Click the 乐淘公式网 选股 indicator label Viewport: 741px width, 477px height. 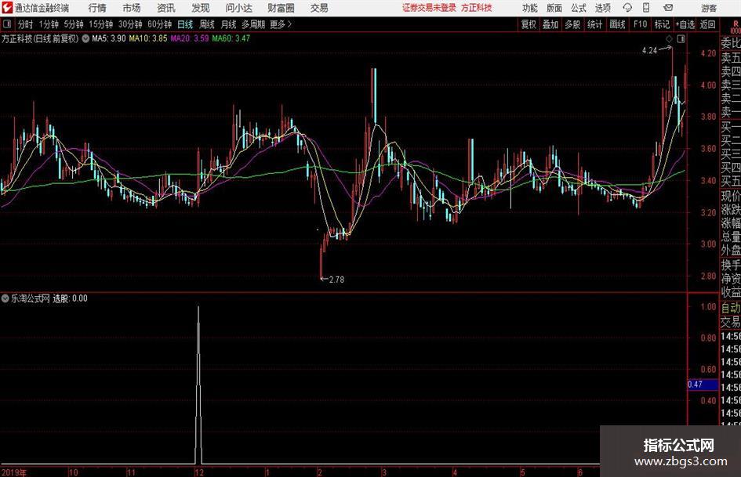49,298
